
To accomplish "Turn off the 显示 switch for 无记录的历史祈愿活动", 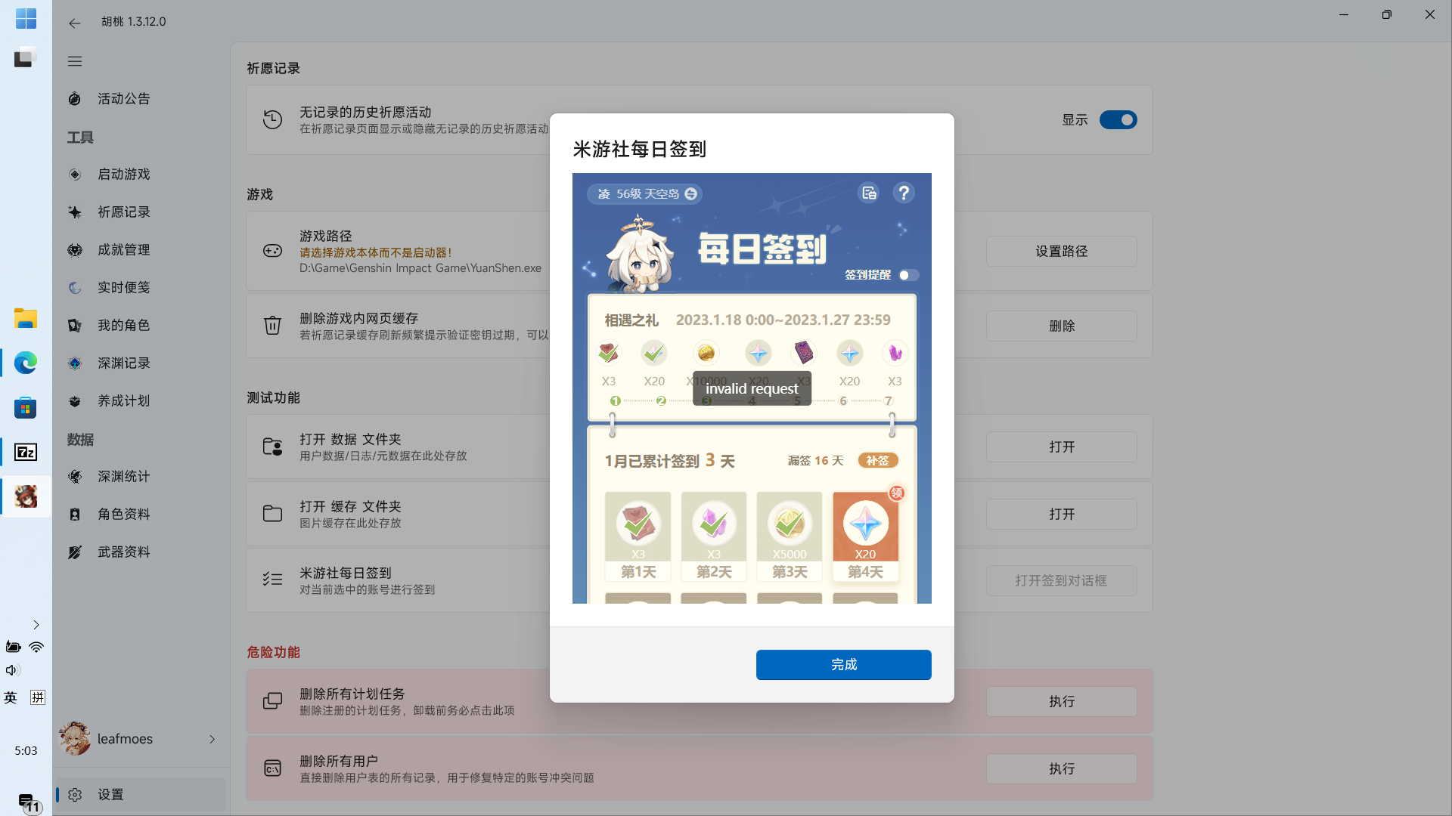I will 1118,119.
